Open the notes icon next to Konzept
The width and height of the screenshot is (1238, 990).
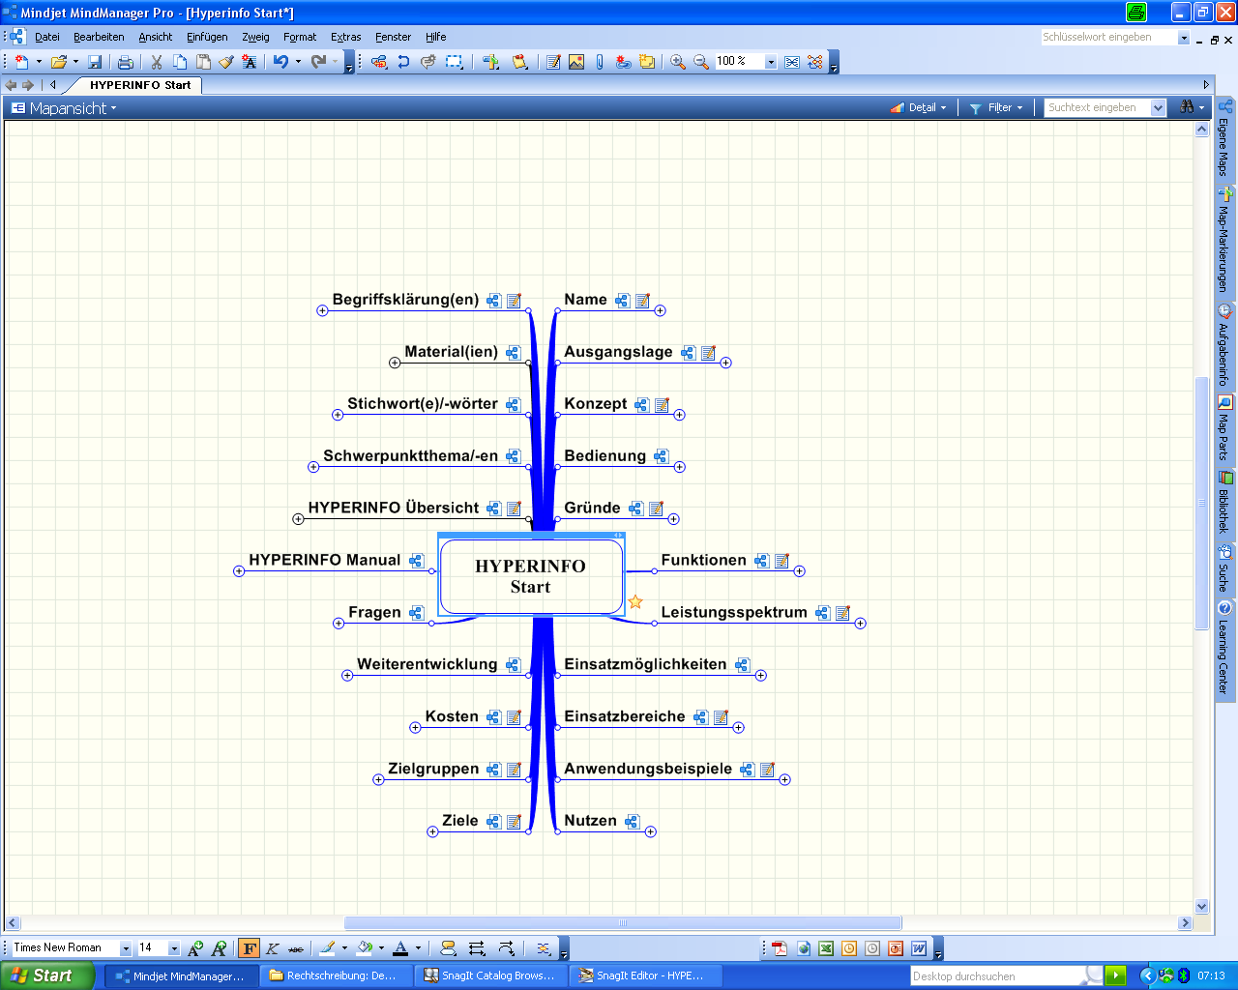point(662,405)
